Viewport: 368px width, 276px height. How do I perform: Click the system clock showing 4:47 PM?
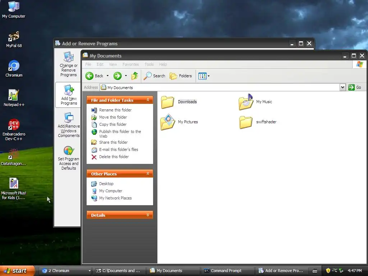pos(354,271)
